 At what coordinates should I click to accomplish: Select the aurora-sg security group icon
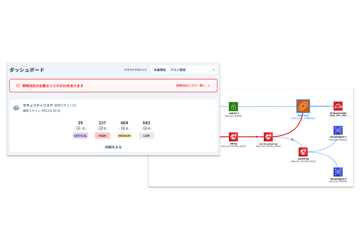coord(303,152)
